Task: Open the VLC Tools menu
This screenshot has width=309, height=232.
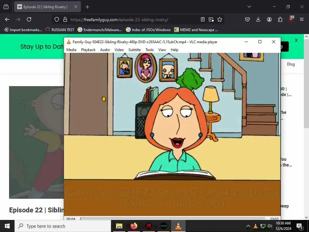Action: click(x=150, y=50)
